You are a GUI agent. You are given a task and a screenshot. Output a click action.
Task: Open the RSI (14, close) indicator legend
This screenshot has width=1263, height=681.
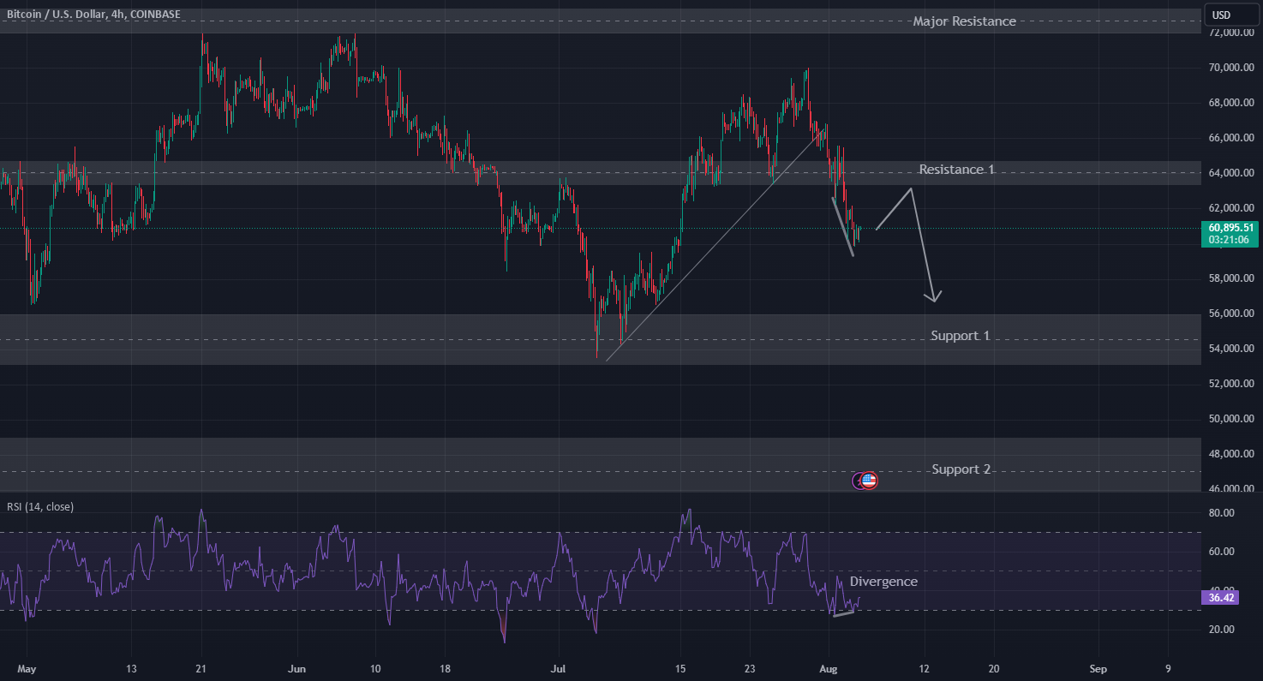pos(40,506)
